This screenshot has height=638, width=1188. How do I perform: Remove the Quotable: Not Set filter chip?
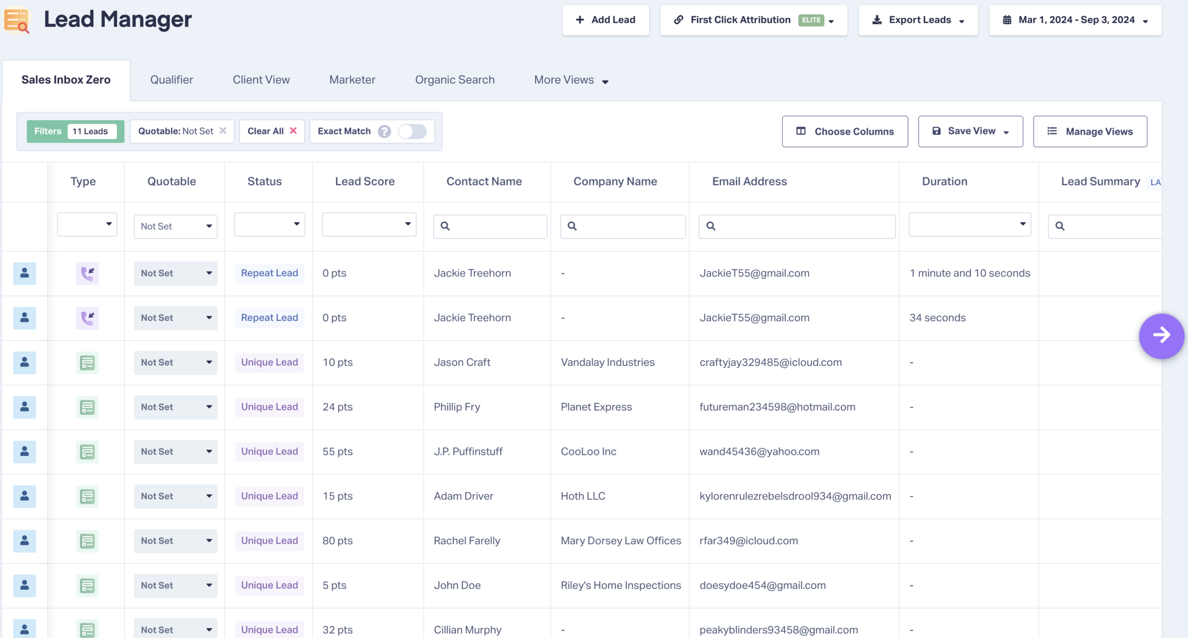click(x=223, y=131)
